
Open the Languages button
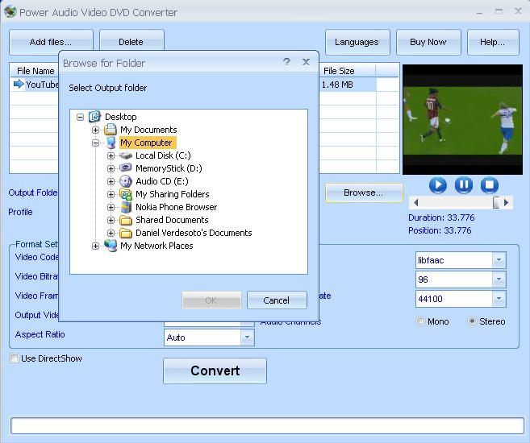pos(357,42)
